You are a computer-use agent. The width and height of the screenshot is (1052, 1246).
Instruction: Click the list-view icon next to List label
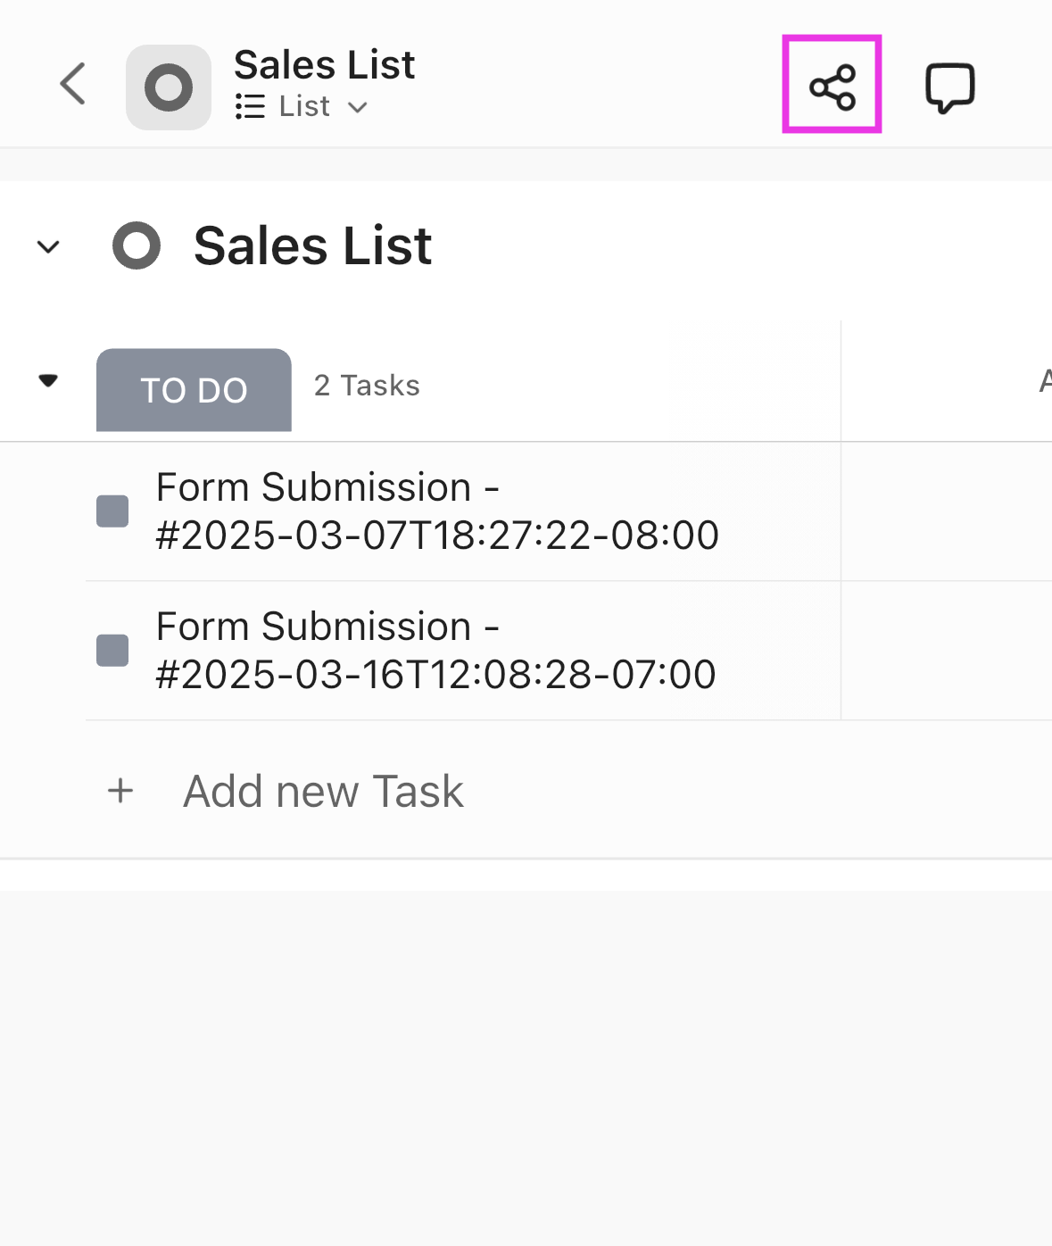tap(250, 106)
